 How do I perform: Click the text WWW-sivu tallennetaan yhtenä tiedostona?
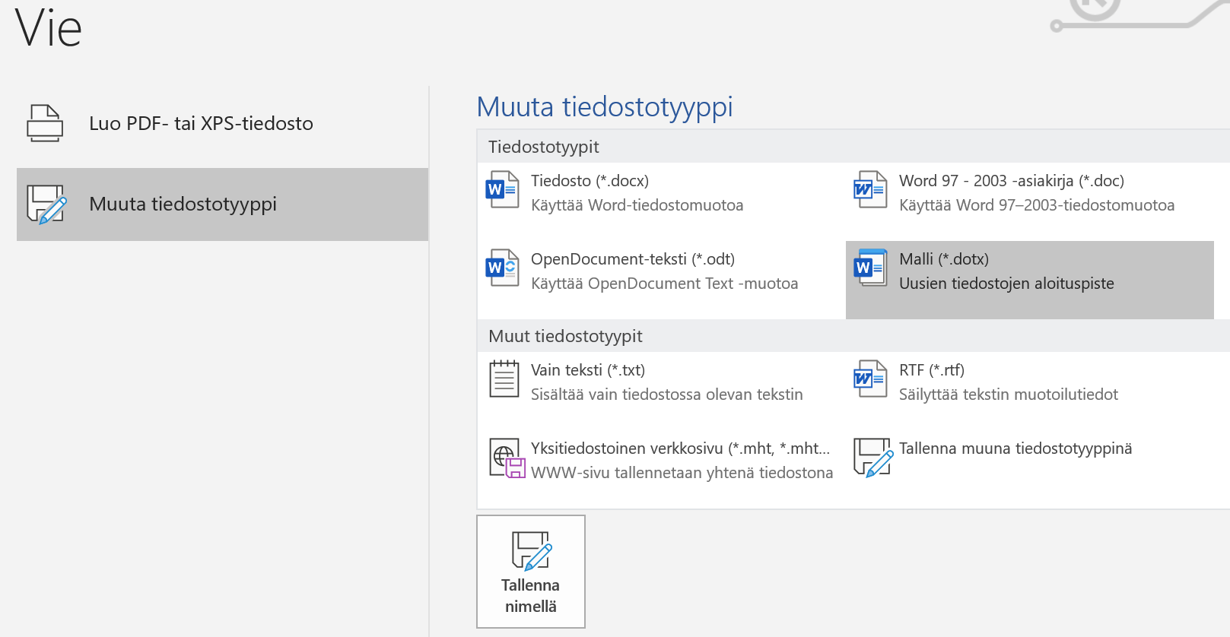(682, 473)
